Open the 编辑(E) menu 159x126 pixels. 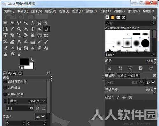point(23,11)
